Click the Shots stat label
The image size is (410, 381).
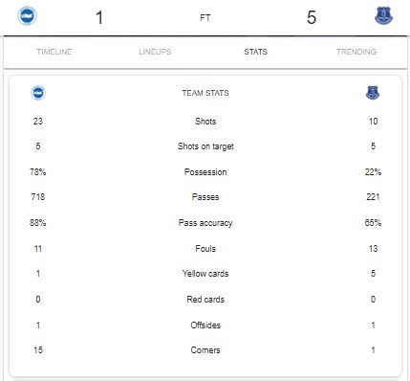tap(205, 122)
